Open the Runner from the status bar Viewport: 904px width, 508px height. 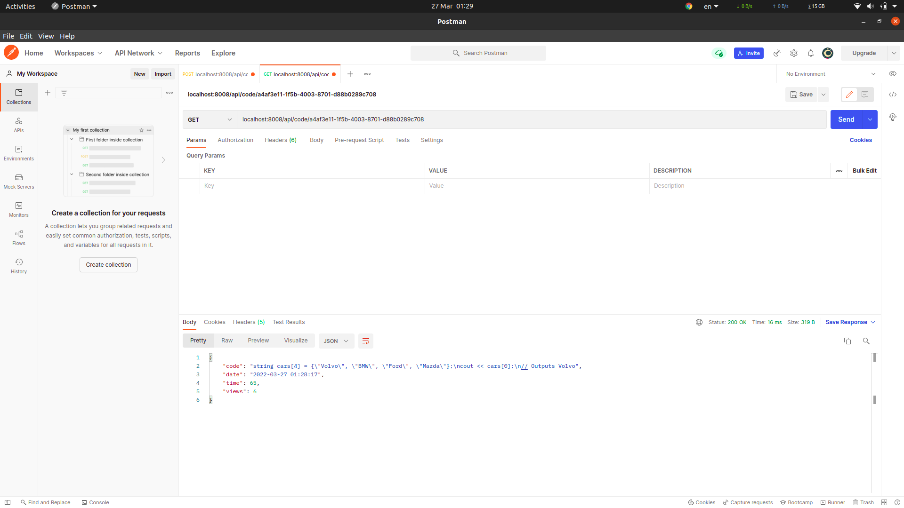(833, 502)
